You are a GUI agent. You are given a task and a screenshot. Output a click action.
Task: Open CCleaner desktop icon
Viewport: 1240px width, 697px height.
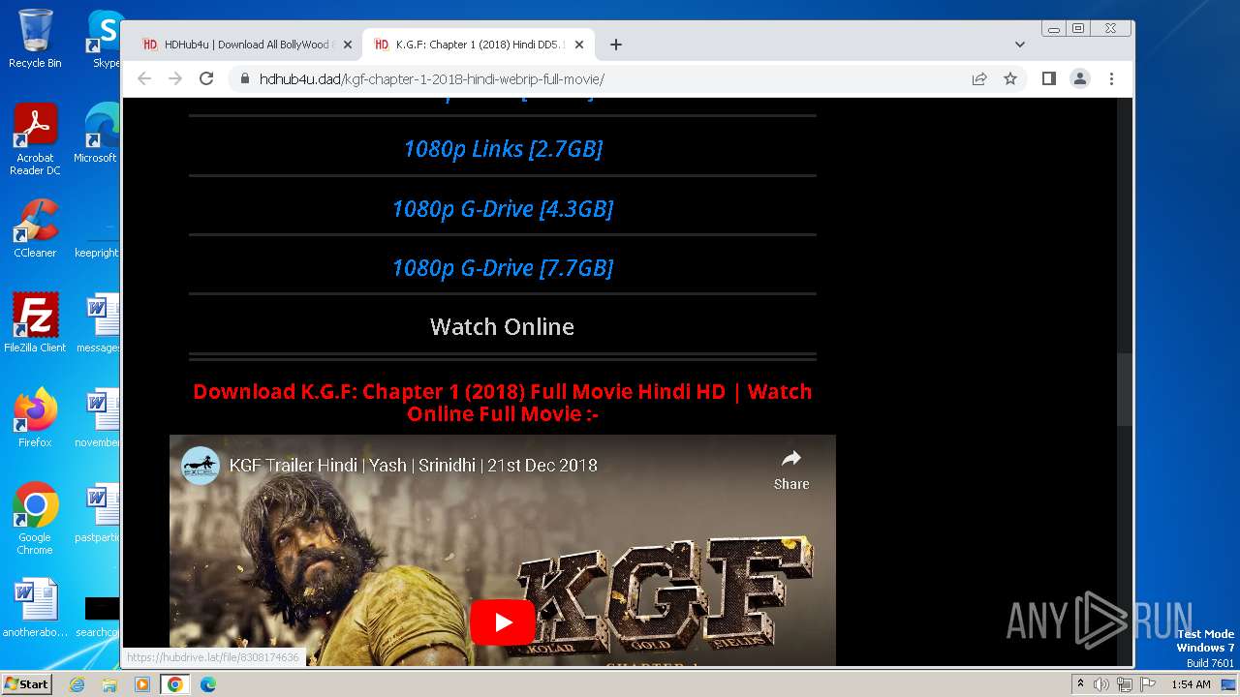click(x=35, y=228)
